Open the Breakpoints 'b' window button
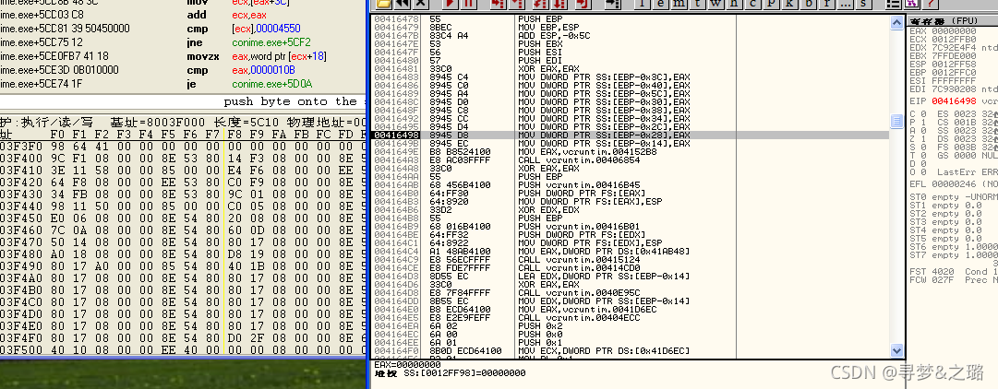This screenshot has width=998, height=389. coord(809,4)
